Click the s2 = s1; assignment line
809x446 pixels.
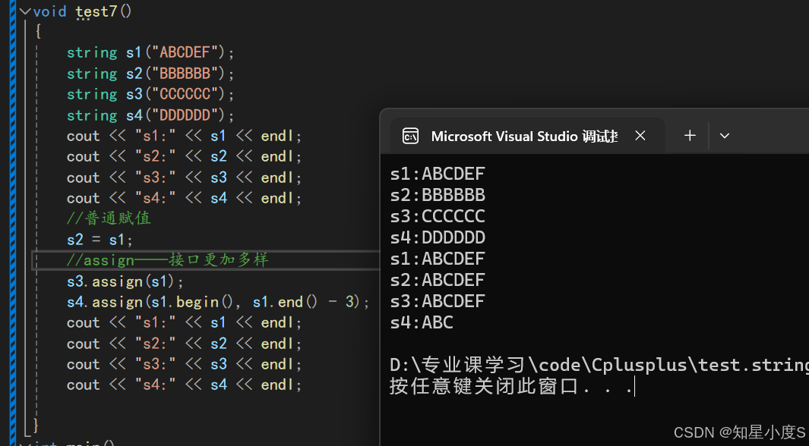(x=100, y=240)
